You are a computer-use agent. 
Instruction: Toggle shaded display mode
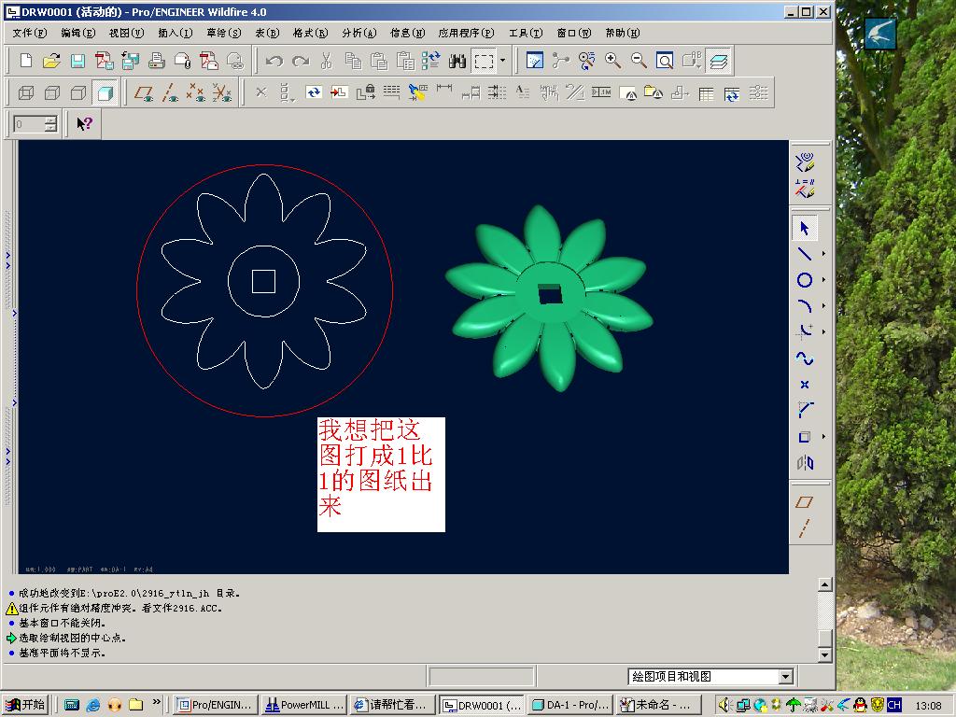(x=105, y=92)
